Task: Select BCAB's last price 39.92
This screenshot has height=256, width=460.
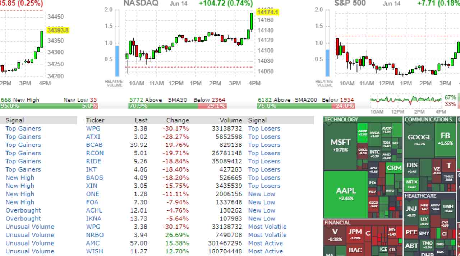Action: [x=139, y=145]
